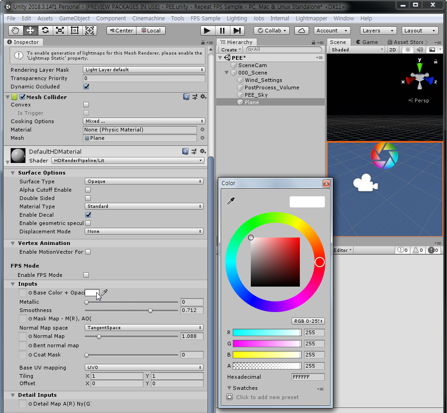Toggle Dynamic Occluded checkbox
Image resolution: width=447 pixels, height=413 pixels.
tap(86, 87)
